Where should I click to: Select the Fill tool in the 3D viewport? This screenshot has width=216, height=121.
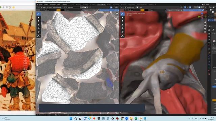(122, 28)
